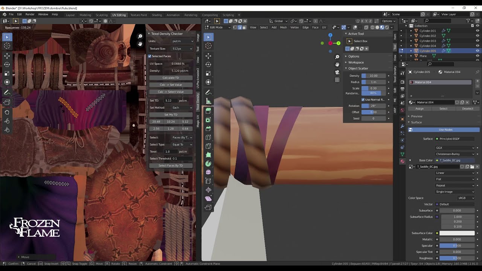Hide Cylinder.002 with its eye icon
This screenshot has width=482, height=271.
point(477,36)
